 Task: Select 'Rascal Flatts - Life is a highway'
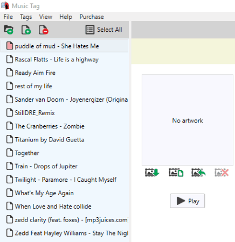(64, 59)
